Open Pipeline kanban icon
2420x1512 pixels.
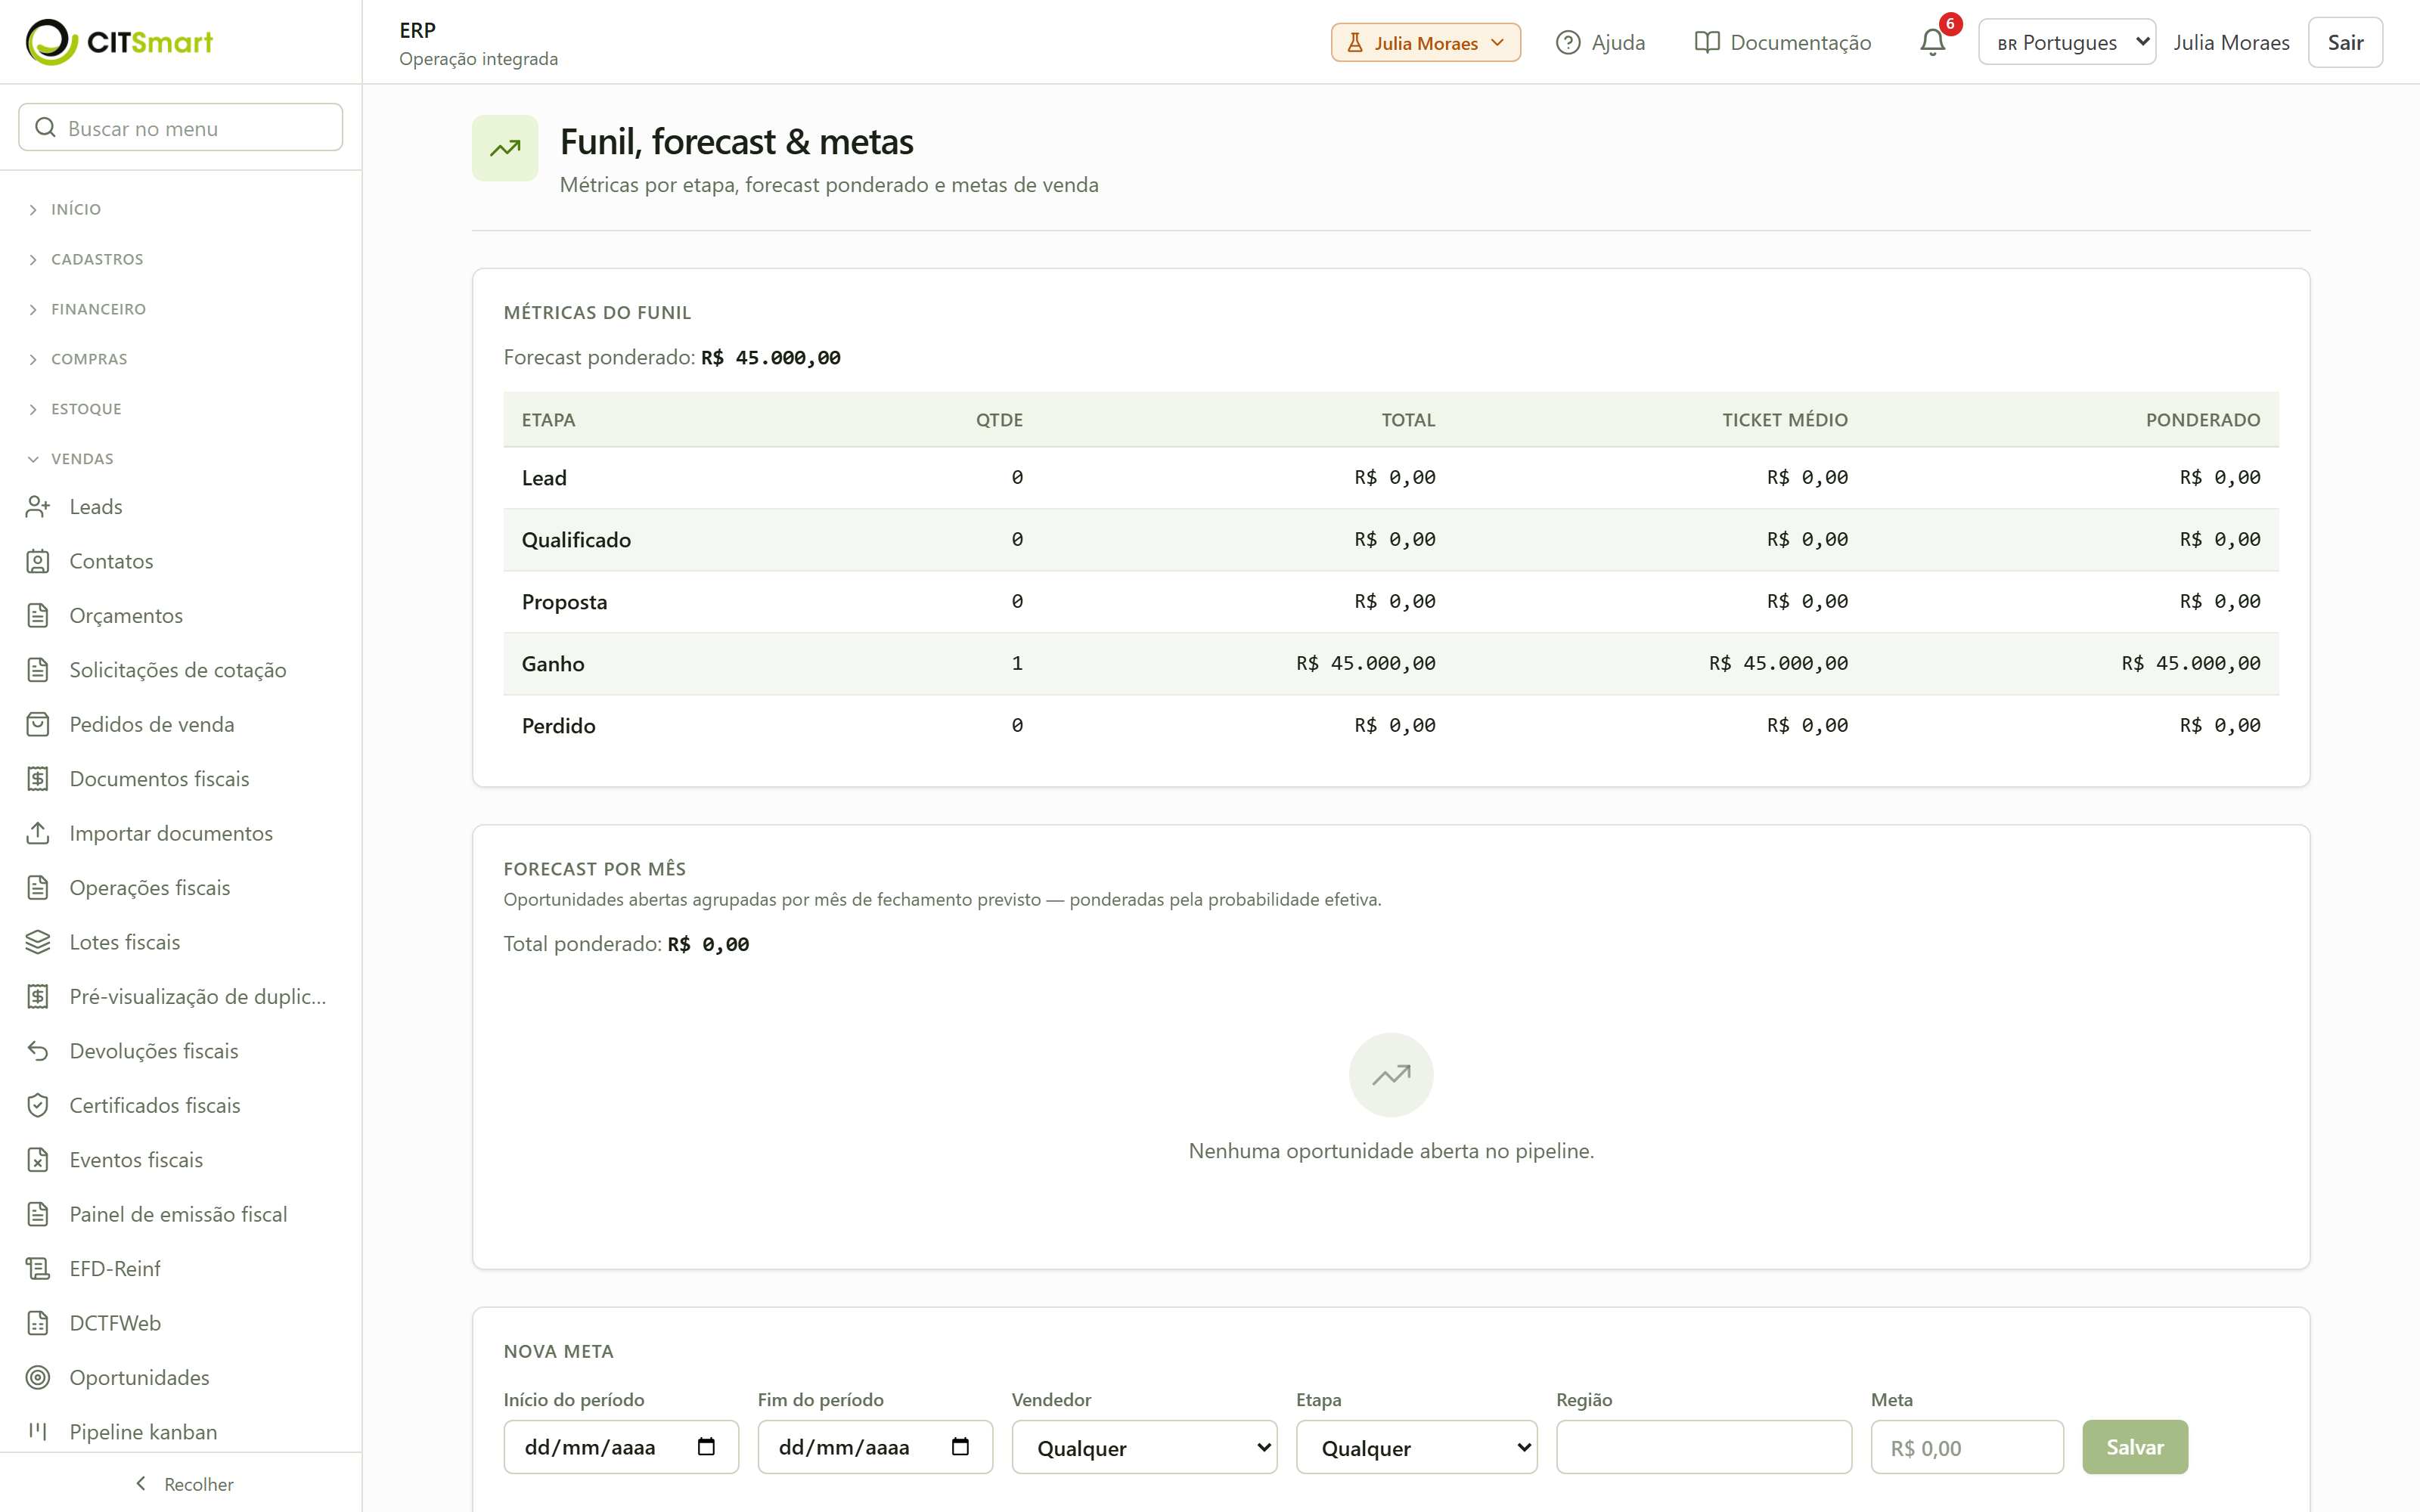[38, 1432]
